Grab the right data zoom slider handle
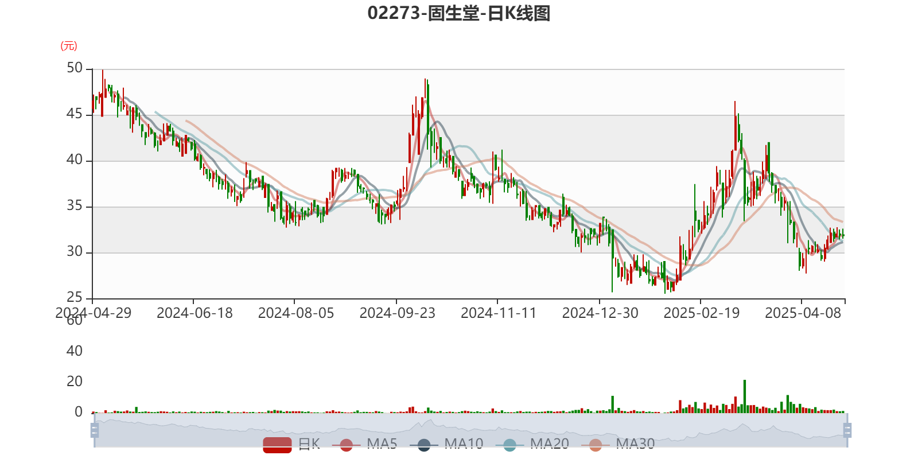 pos(847,430)
